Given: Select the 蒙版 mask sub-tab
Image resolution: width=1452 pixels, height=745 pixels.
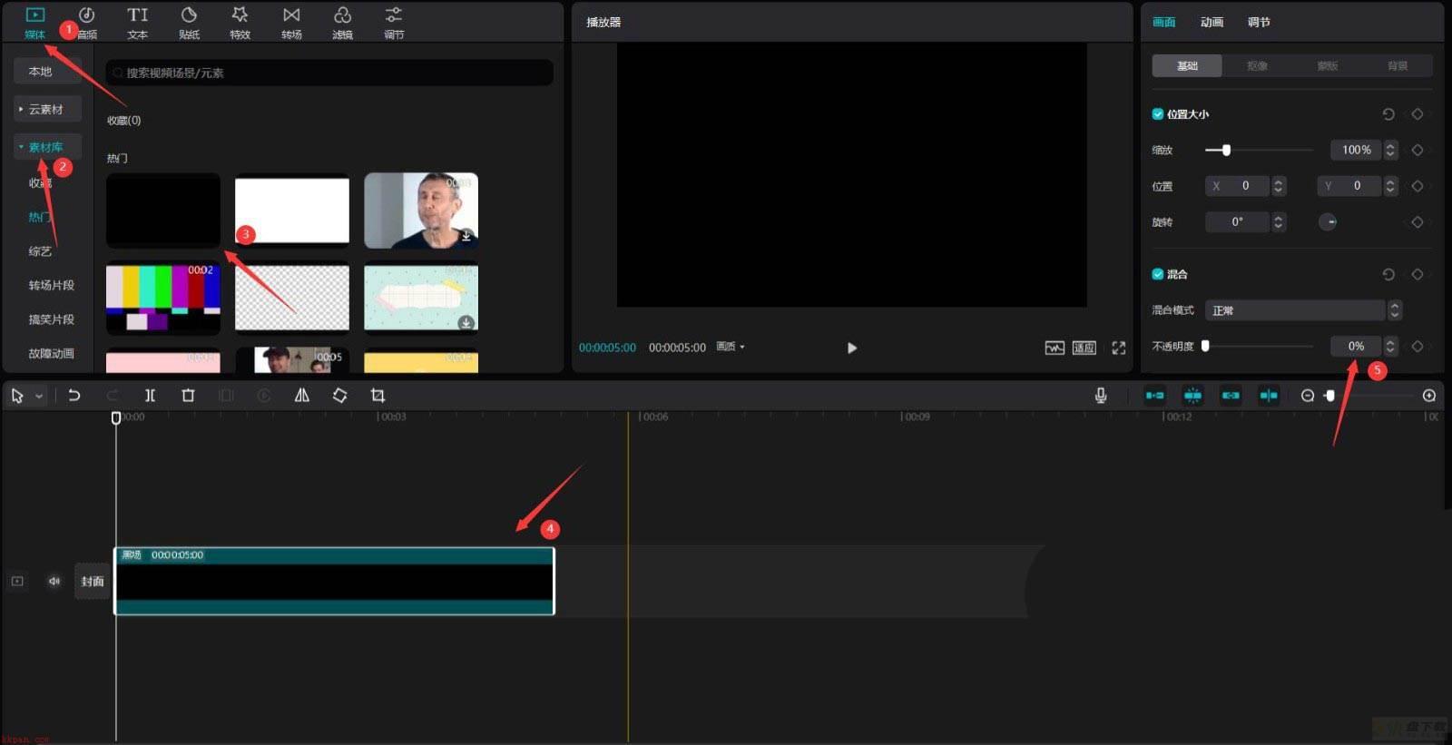Looking at the screenshot, I should (x=1328, y=65).
